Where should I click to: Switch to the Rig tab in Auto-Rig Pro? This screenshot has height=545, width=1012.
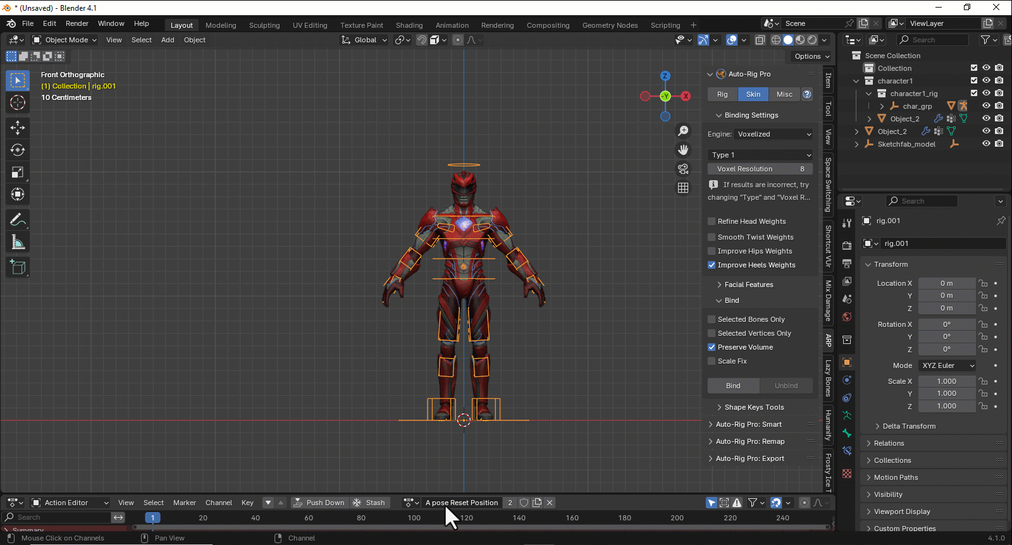(722, 94)
